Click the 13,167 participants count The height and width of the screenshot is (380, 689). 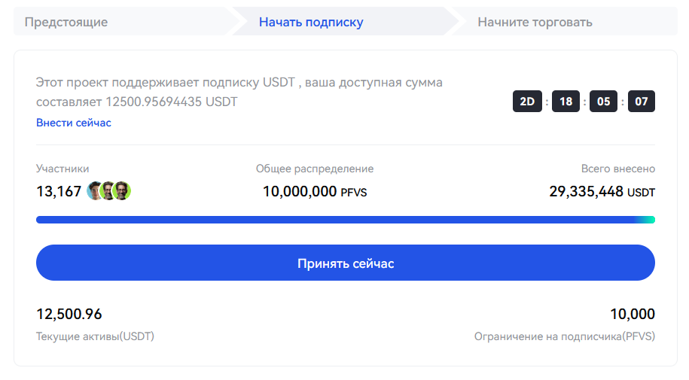tap(59, 192)
